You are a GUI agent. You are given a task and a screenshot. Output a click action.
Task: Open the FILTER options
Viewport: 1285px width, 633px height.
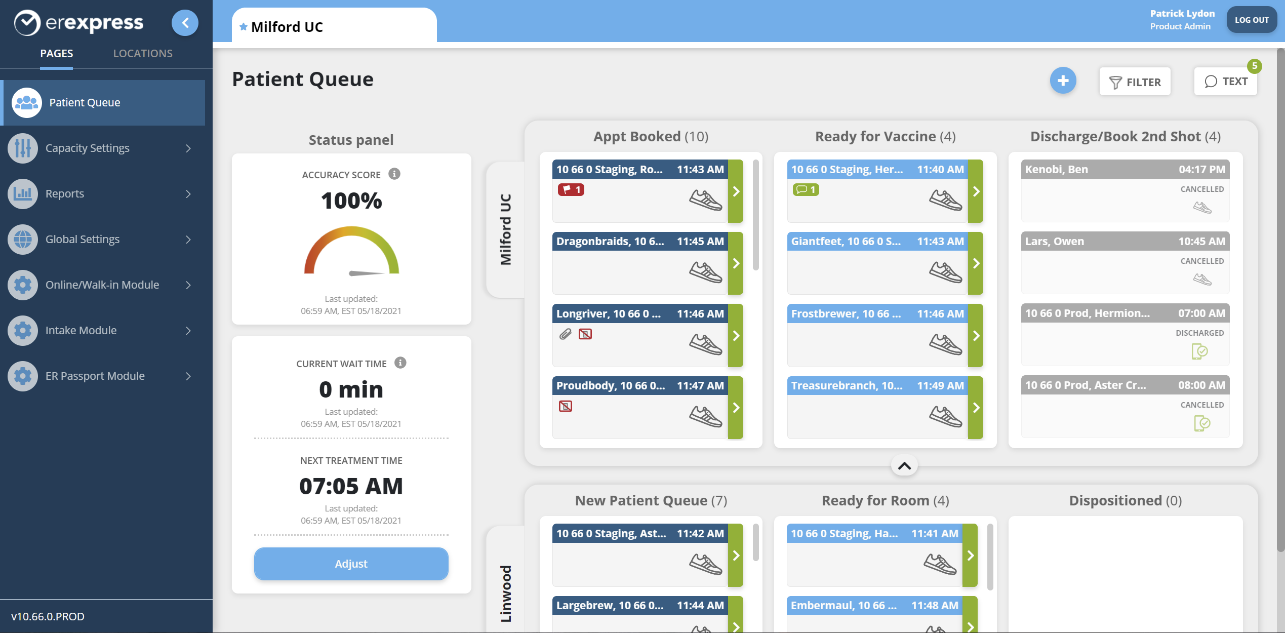tap(1135, 82)
